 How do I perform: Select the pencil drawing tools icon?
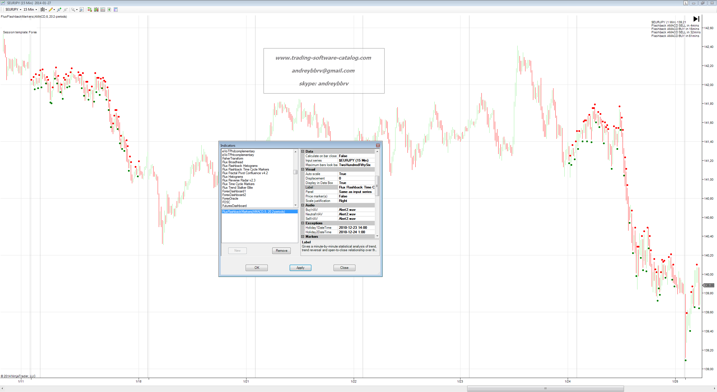(x=51, y=10)
